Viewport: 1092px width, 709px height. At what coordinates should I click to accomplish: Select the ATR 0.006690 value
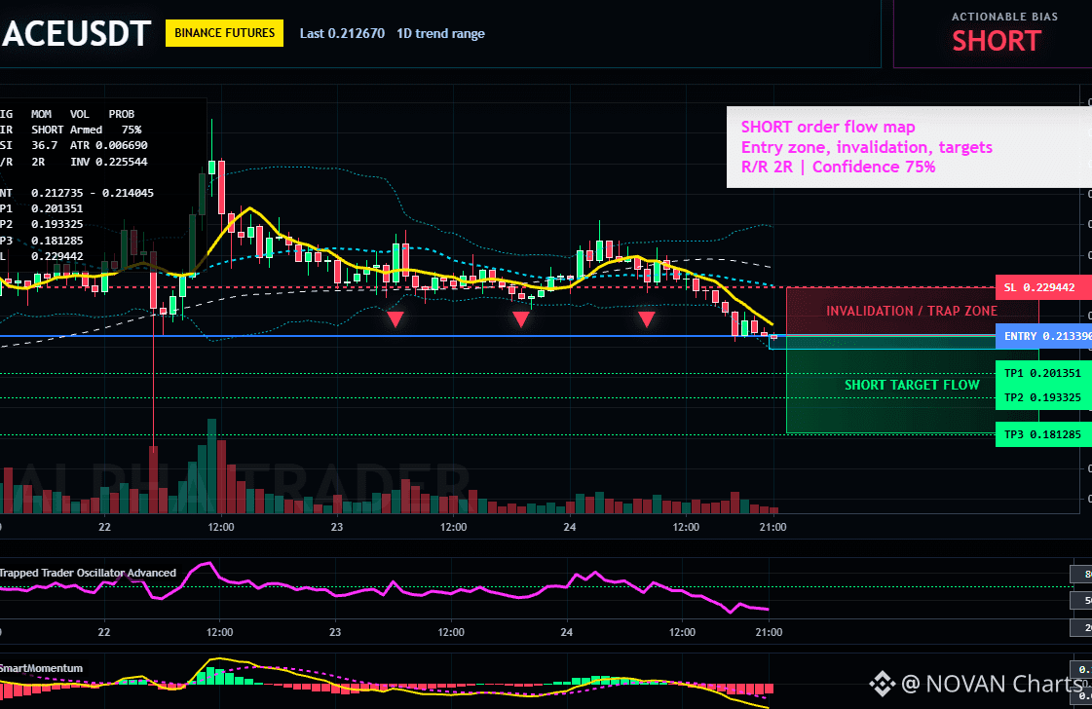point(109,145)
